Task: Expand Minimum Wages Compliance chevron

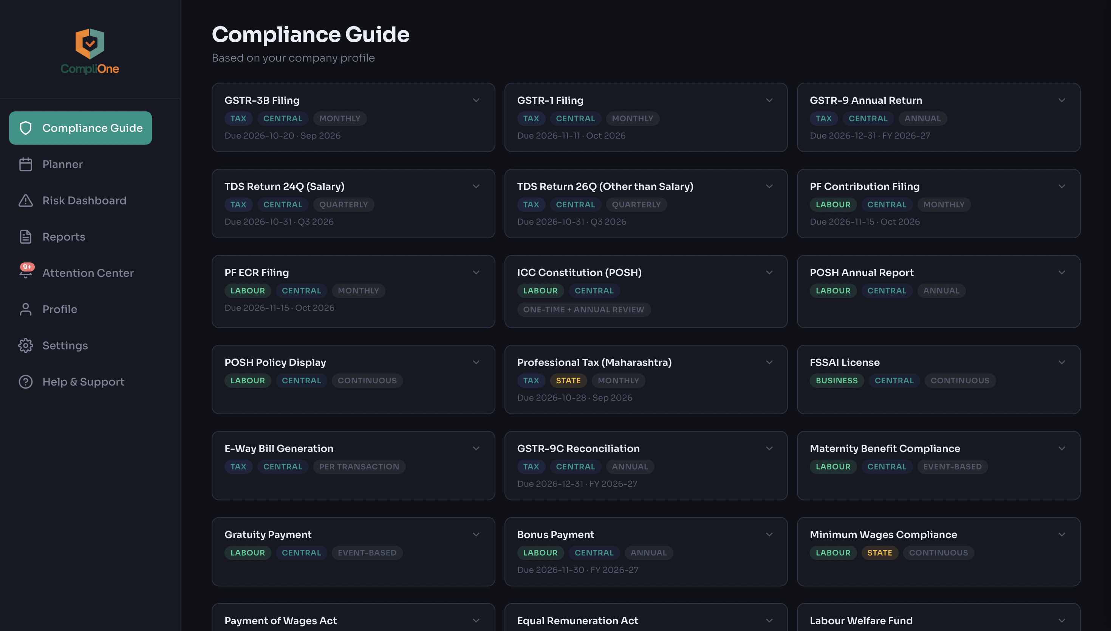Action: point(1061,534)
